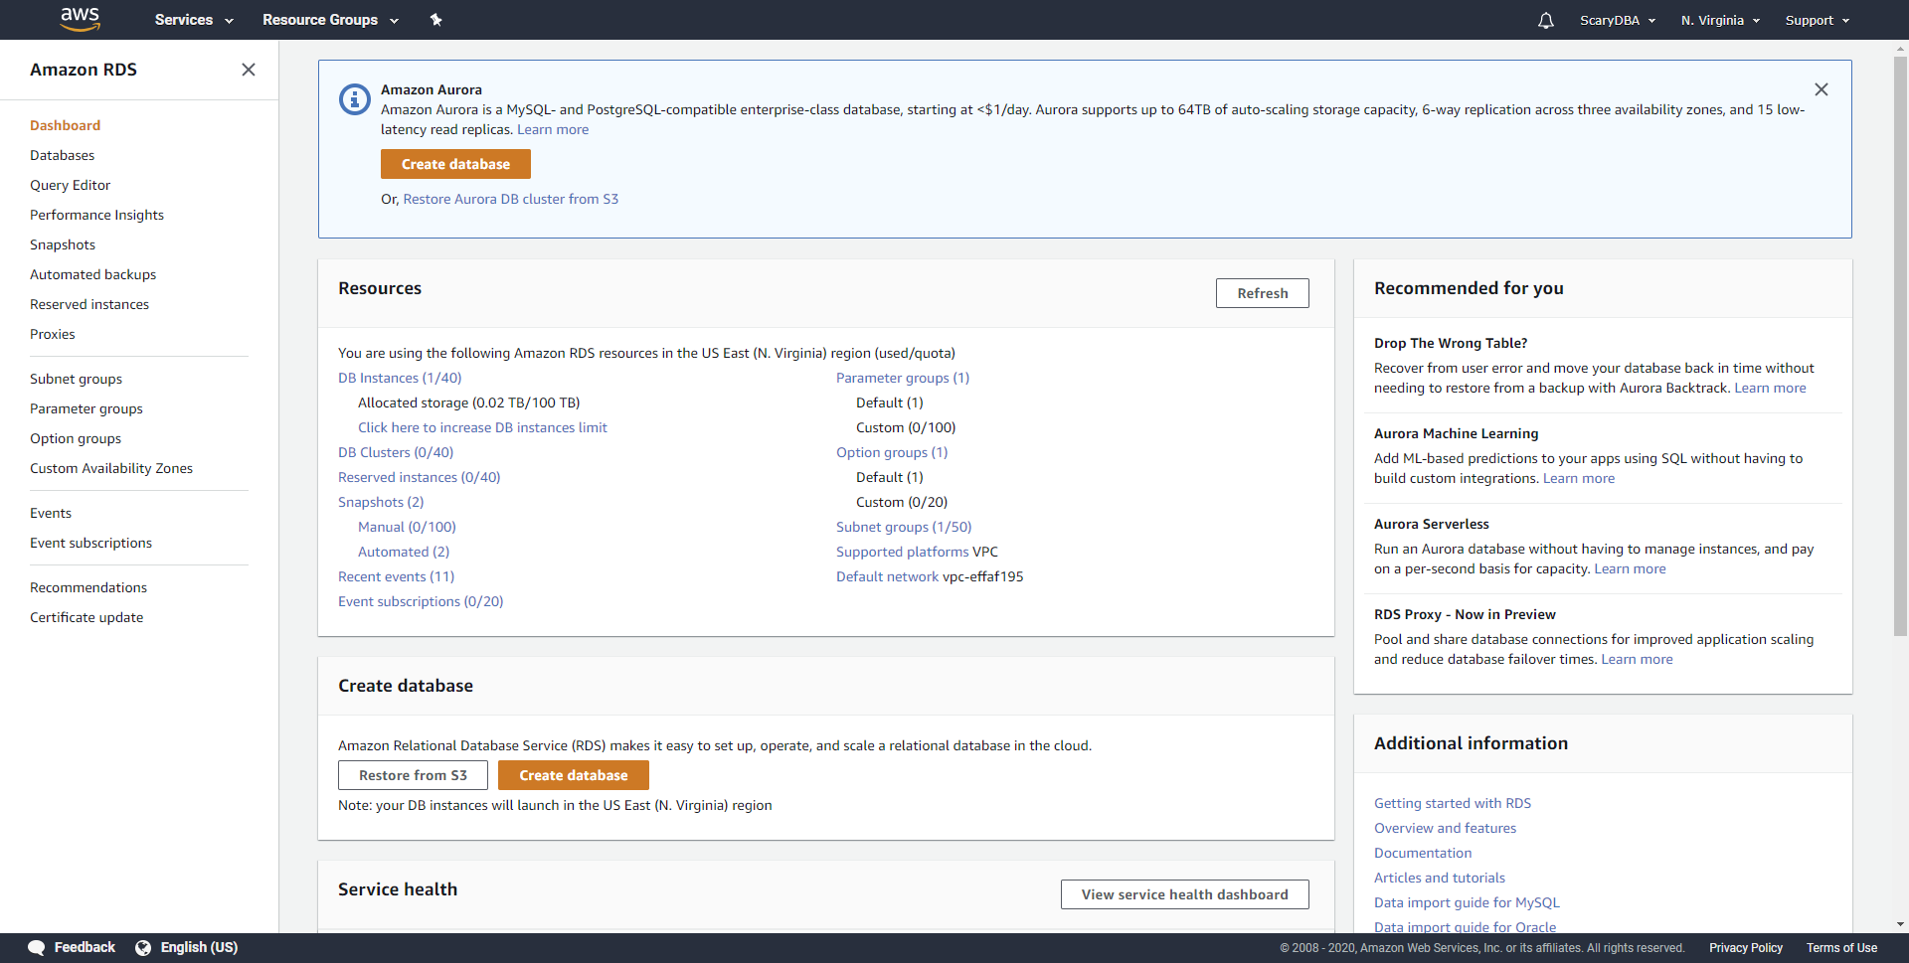Screen dimensions: 1909x963
Task: Select Databases in the sidebar
Action: coord(63,155)
